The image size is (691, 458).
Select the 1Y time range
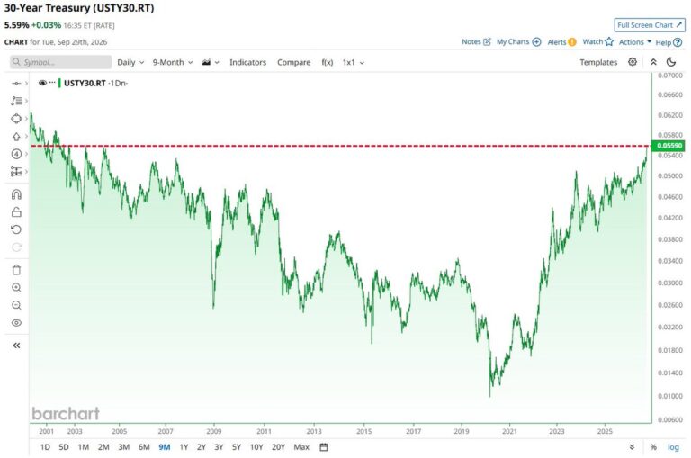184,447
